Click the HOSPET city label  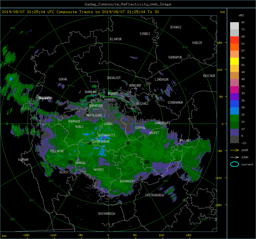tap(154, 133)
